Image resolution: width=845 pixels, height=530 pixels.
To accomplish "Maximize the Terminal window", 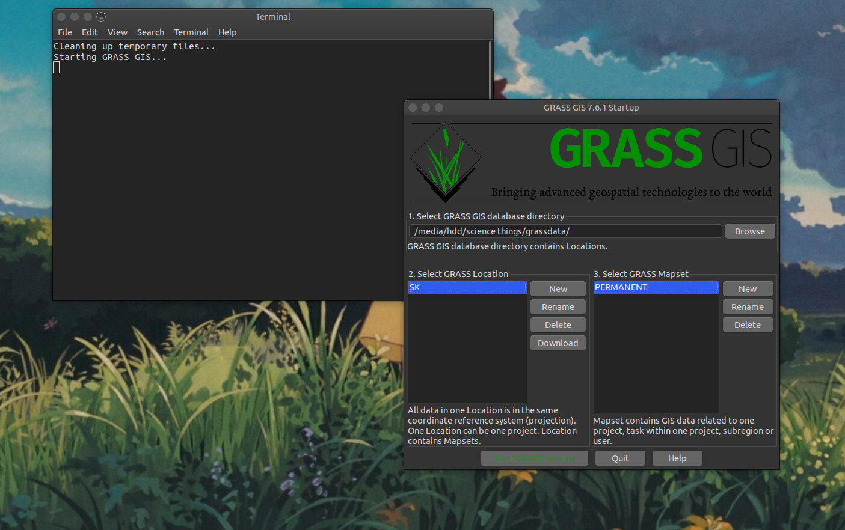I will click(x=88, y=17).
